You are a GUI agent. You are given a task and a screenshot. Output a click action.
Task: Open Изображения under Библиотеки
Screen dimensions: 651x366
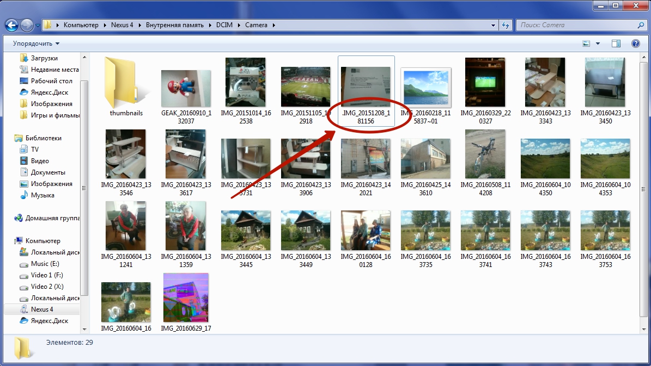52,184
